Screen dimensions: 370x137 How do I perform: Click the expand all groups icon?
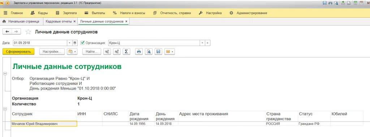[x=117, y=51]
